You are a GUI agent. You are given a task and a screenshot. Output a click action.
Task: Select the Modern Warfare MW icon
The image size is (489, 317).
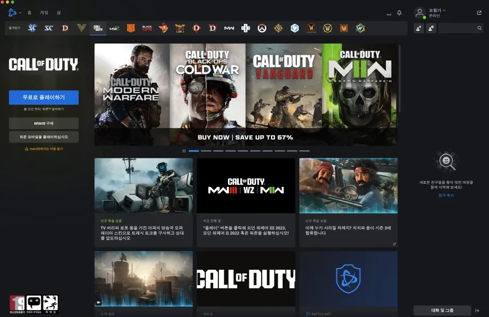click(x=229, y=28)
